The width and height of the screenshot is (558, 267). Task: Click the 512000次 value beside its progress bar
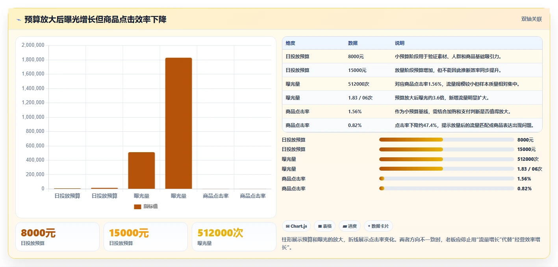click(x=528, y=159)
